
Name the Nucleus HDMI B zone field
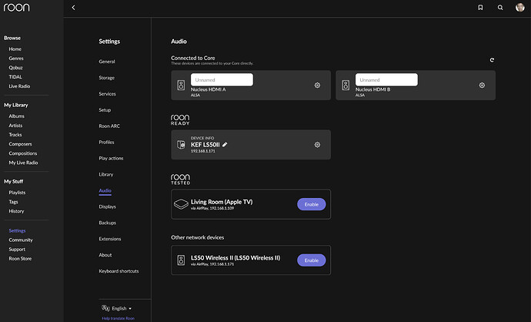(x=386, y=79)
